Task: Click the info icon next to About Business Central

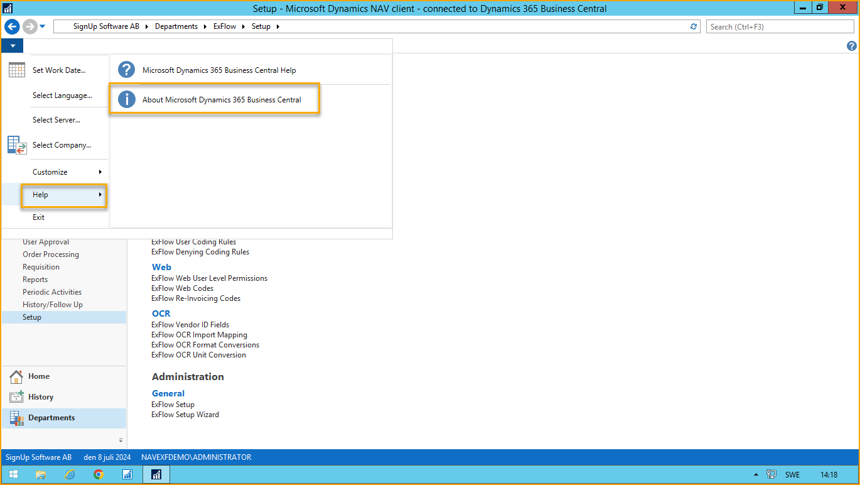Action: (x=126, y=99)
